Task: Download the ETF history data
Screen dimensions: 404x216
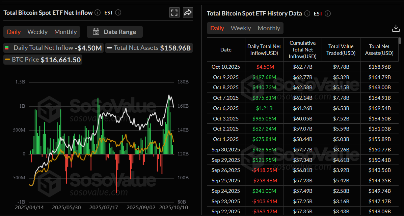Action: pyautogui.click(x=396, y=28)
